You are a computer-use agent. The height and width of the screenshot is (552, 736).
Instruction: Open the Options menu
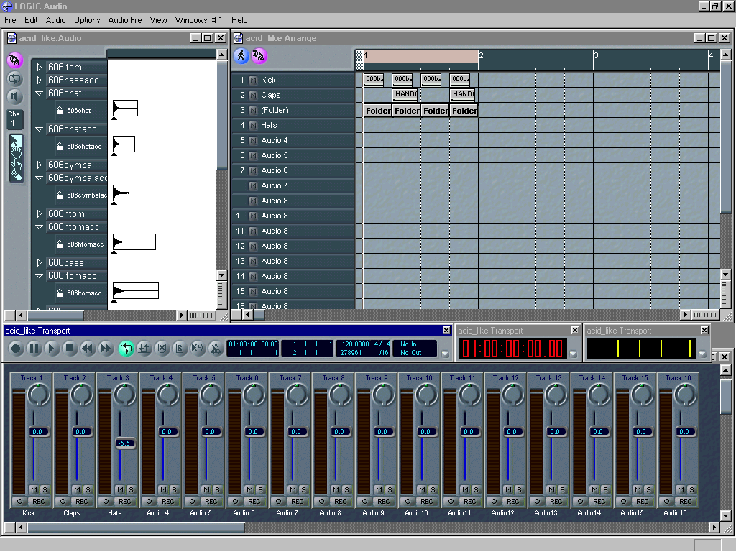pyautogui.click(x=87, y=20)
